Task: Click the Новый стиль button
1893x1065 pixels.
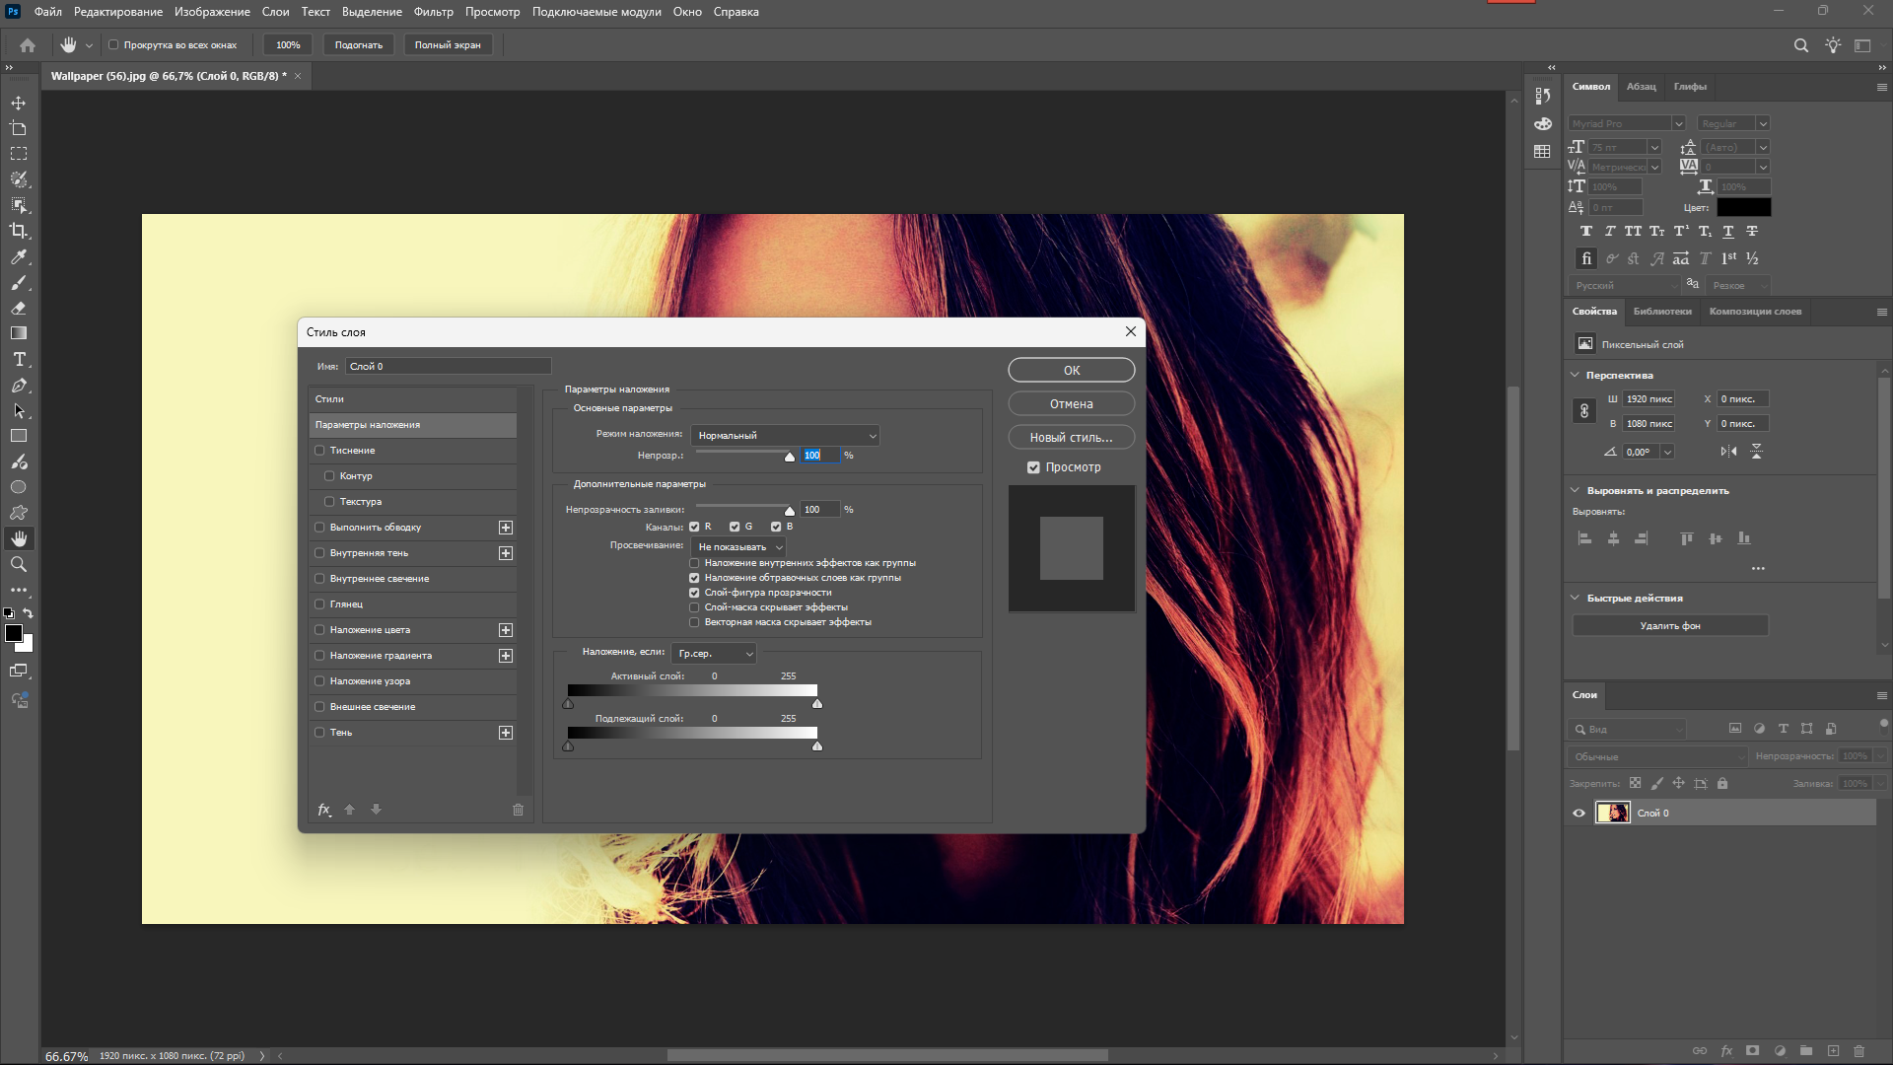Action: (x=1071, y=437)
